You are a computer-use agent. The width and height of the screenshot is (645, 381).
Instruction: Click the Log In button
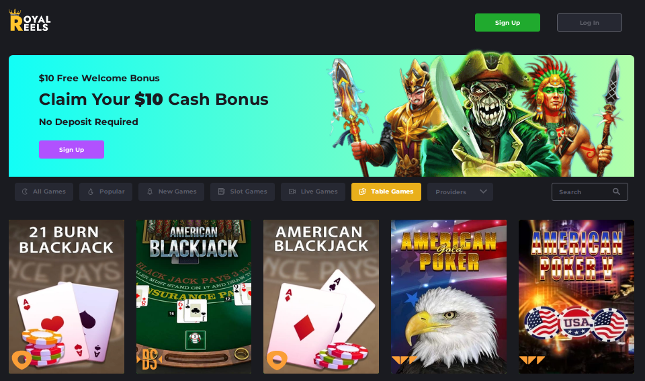pos(589,23)
